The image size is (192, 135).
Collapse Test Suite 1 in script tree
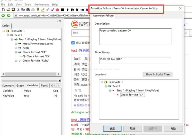click(4, 31)
